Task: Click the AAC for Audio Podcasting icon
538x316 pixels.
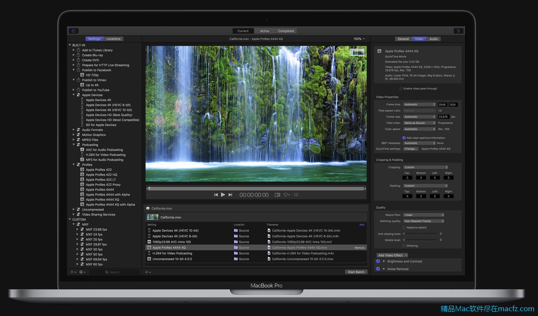Action: pyautogui.click(x=82, y=150)
